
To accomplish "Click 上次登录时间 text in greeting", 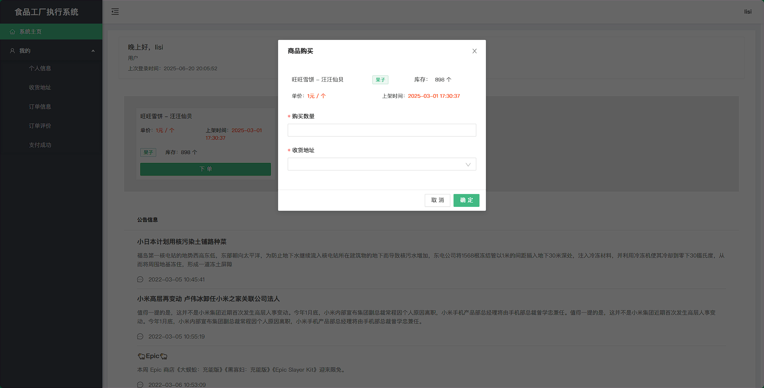I will 173,68.
